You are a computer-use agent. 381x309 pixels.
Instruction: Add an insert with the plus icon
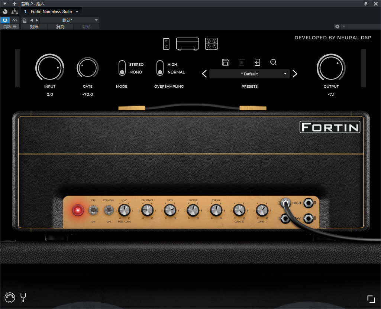(14, 4)
